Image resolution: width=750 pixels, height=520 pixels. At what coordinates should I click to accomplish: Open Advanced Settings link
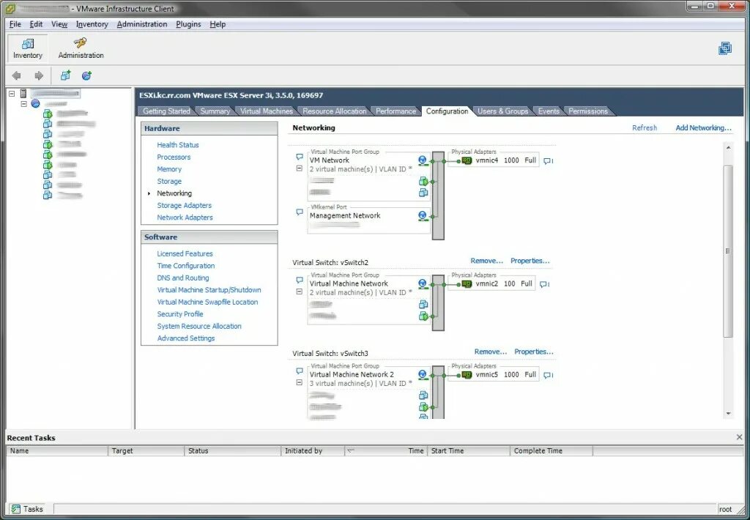click(185, 338)
